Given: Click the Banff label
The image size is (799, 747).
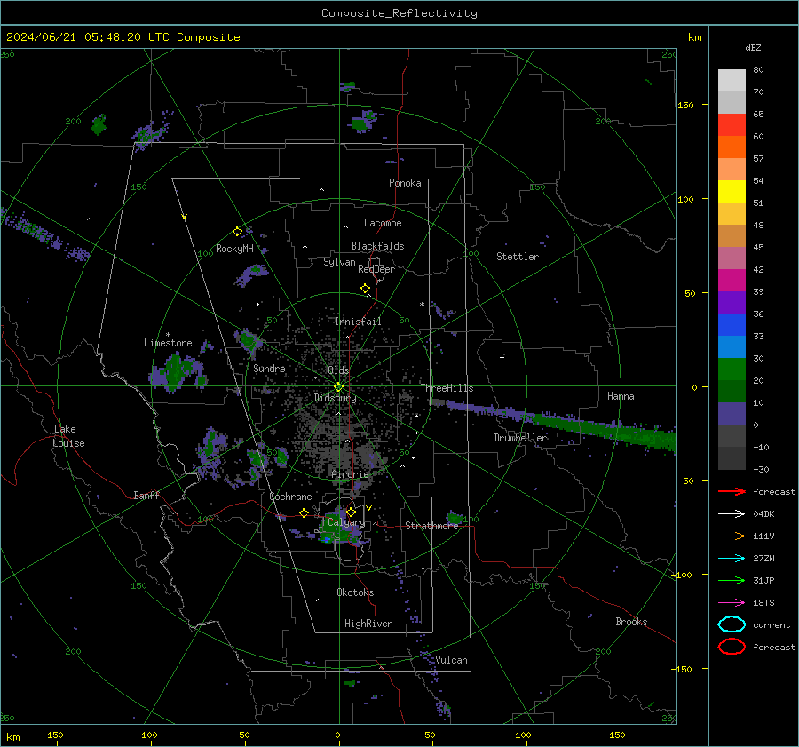Looking at the screenshot, I should pos(146,495).
